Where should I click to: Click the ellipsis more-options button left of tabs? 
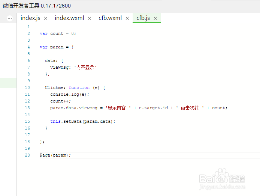[10, 18]
